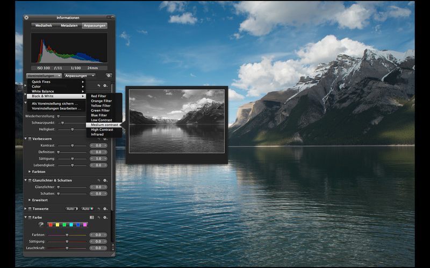This screenshot has width=430, height=268.
Task: Click Als Voreinstellung sichern menu entry
Action: (55, 103)
